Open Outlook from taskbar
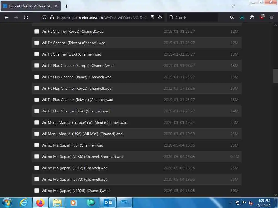Screen dimensions: 278x208 tap(108, 203)
